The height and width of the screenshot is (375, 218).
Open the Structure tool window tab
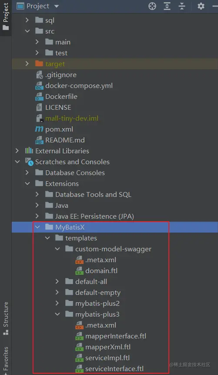tap(6, 318)
